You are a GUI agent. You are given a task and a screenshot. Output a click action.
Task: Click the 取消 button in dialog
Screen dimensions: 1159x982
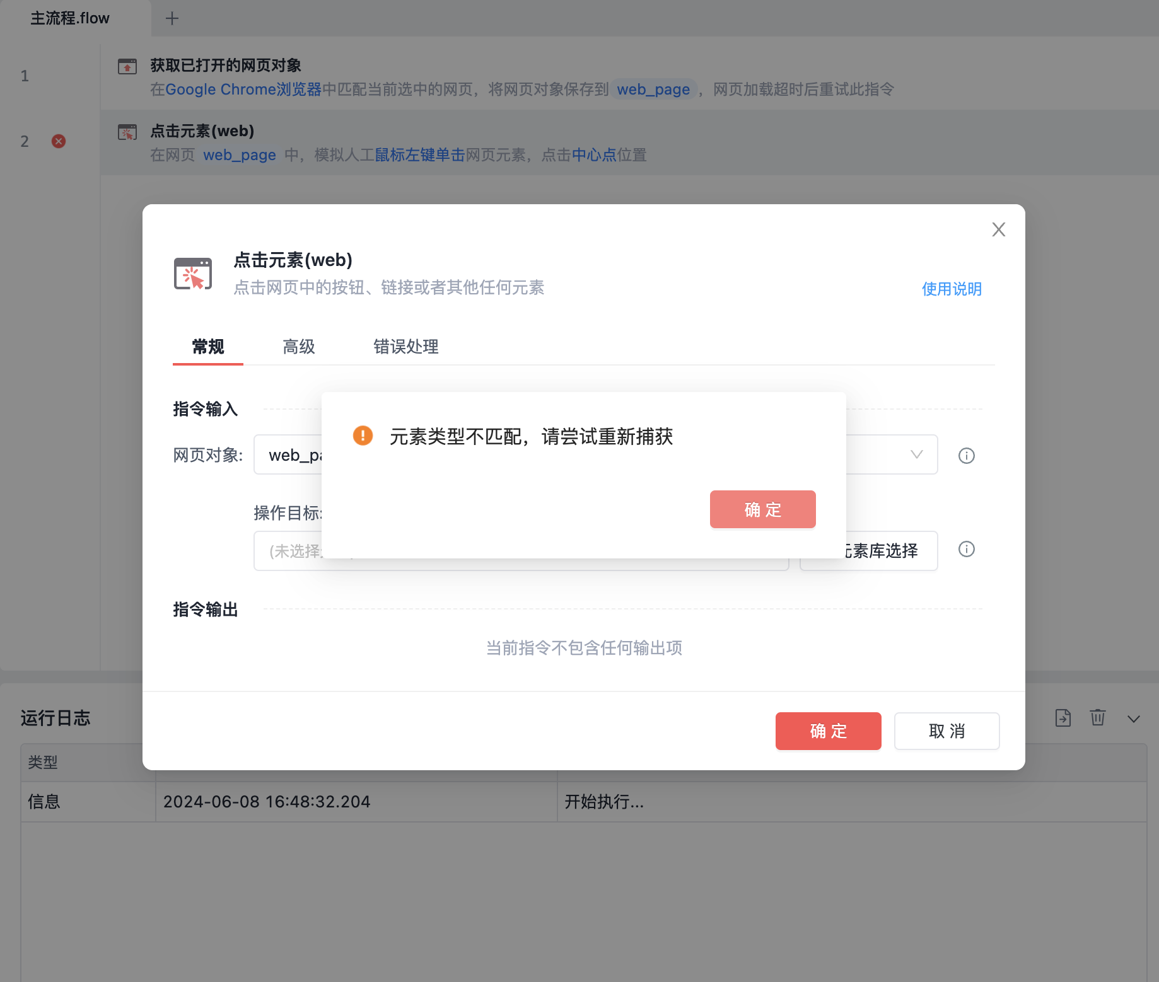coord(947,731)
